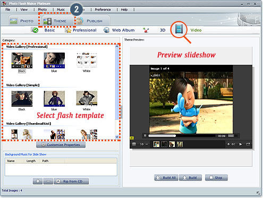Open the View menu
This screenshot has height=198, width=263.
(24, 10)
